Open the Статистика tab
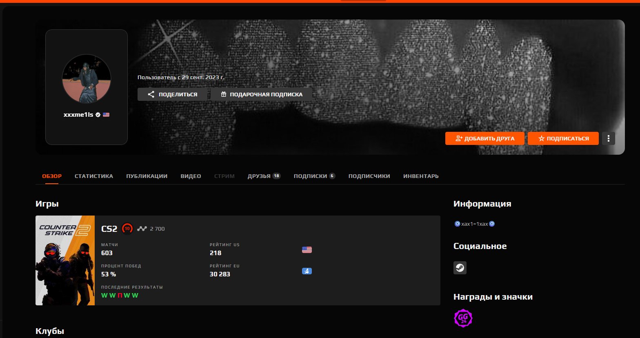Image resolution: width=640 pixels, height=338 pixels. [x=94, y=176]
